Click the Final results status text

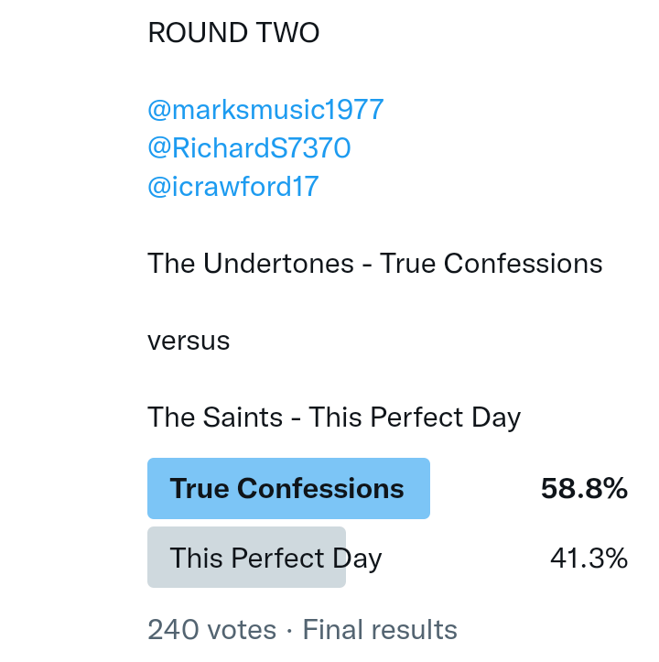click(380, 630)
